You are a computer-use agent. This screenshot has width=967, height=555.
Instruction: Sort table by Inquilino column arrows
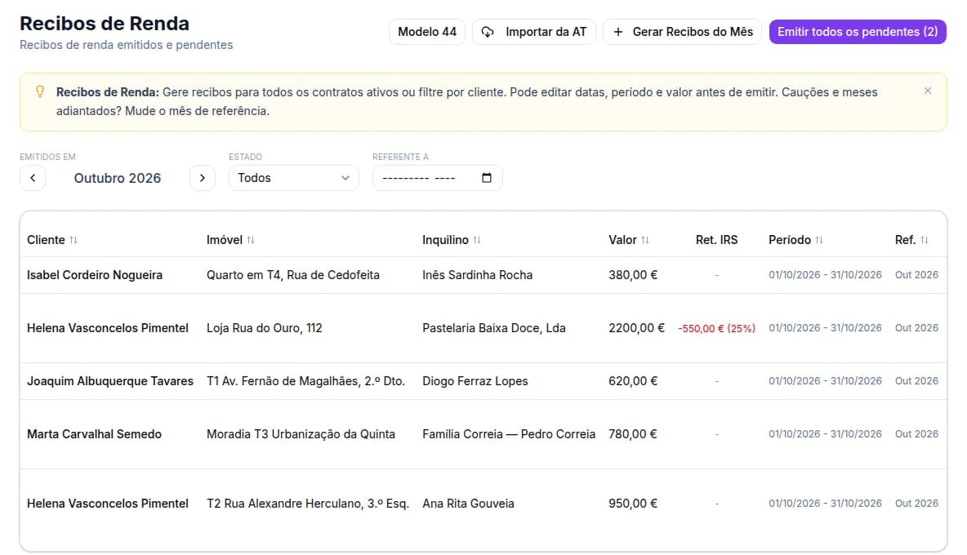(477, 240)
